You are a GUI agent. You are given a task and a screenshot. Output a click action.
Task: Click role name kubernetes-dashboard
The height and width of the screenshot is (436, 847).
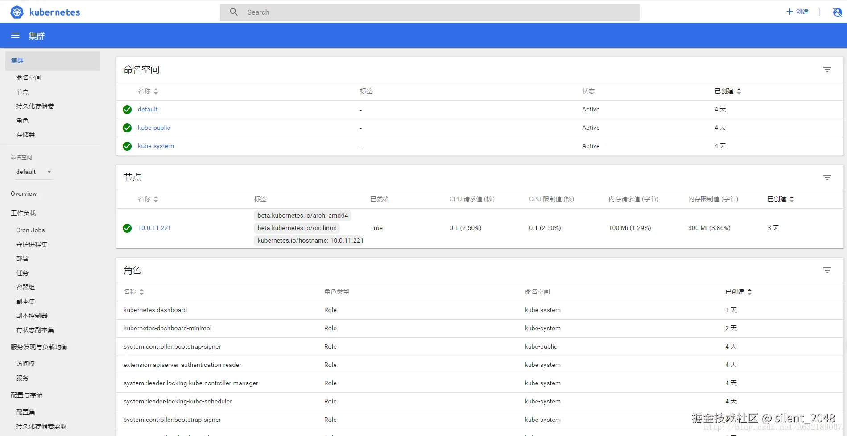[155, 310]
